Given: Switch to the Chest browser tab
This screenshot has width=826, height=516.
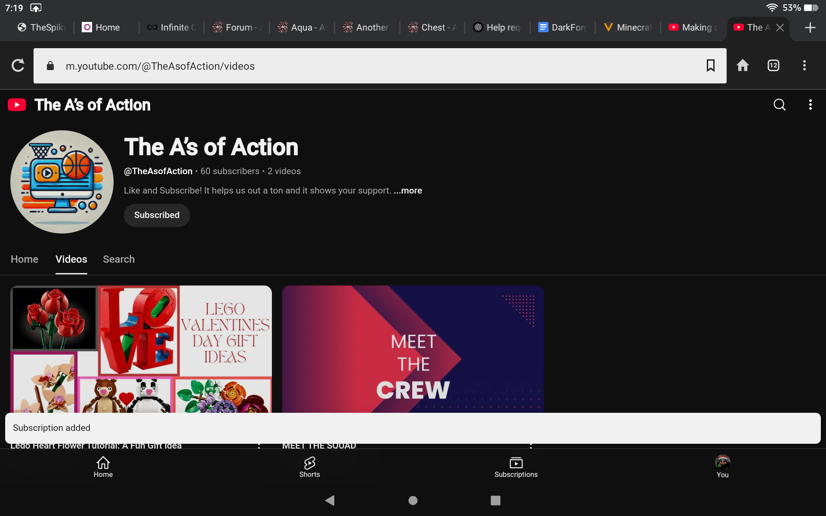Looking at the screenshot, I should point(432,28).
